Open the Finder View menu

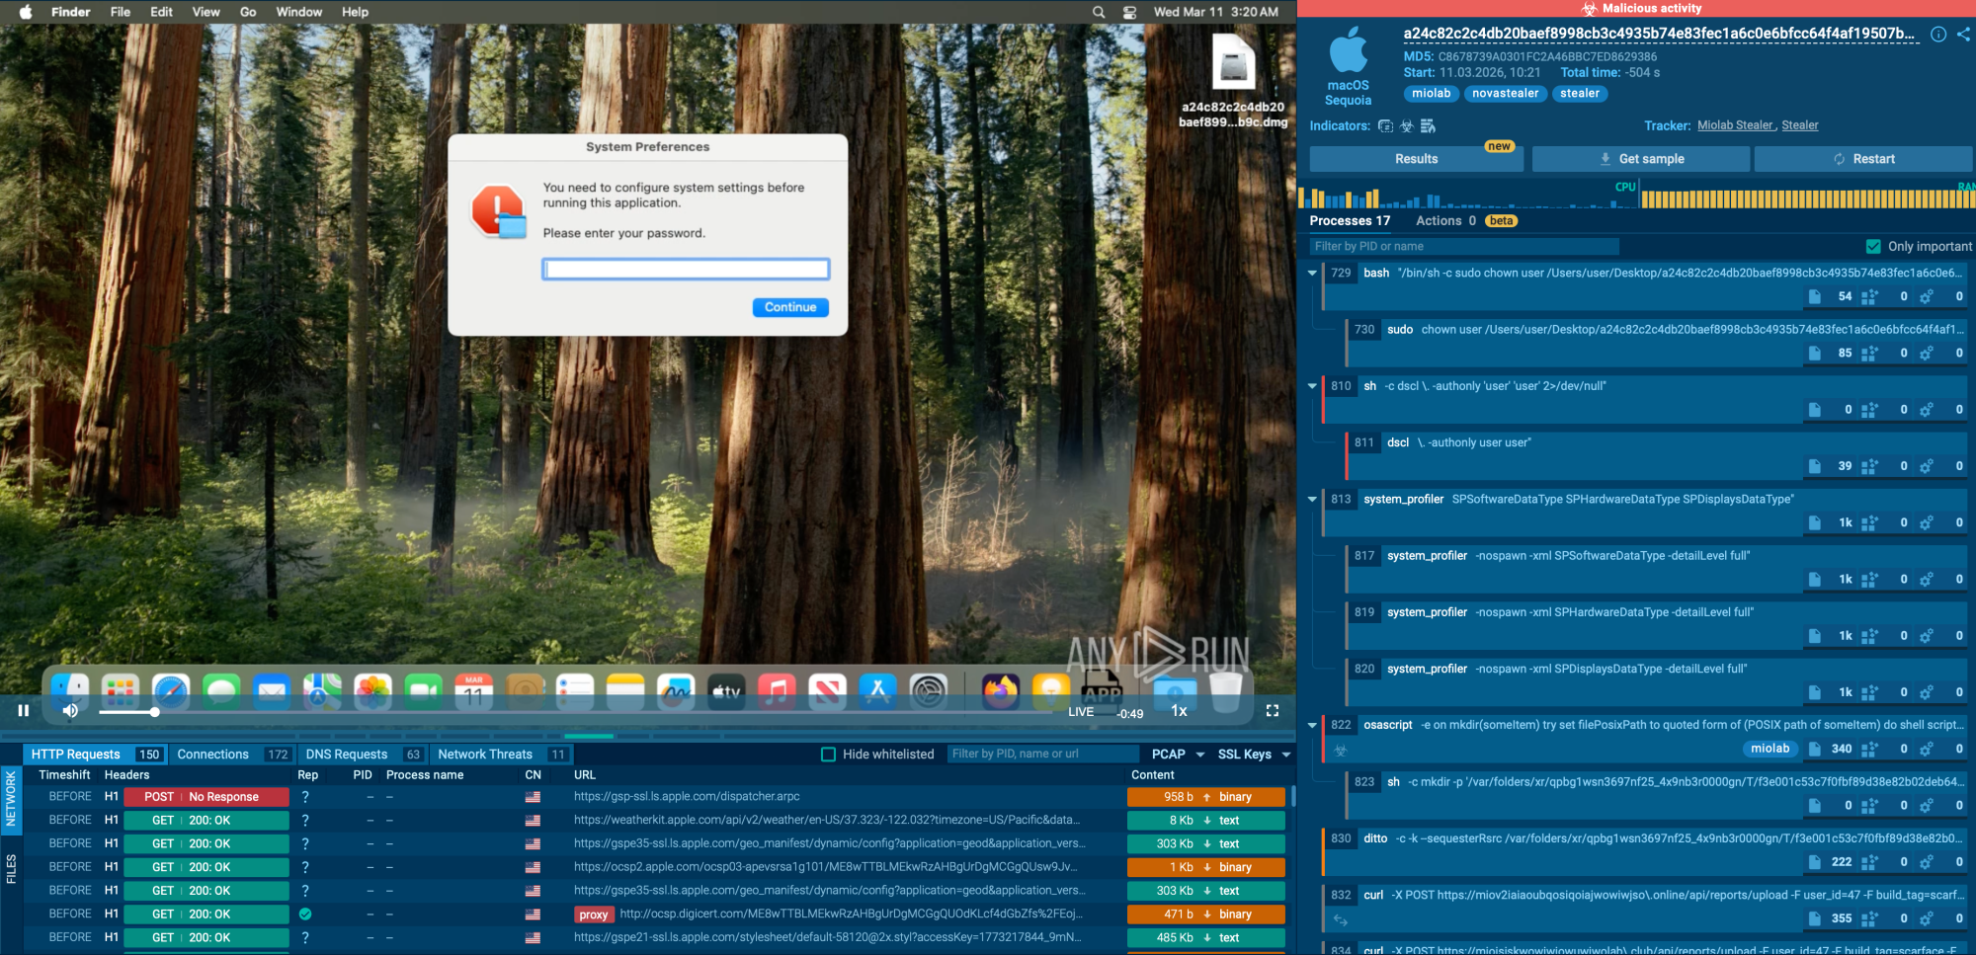click(x=206, y=12)
